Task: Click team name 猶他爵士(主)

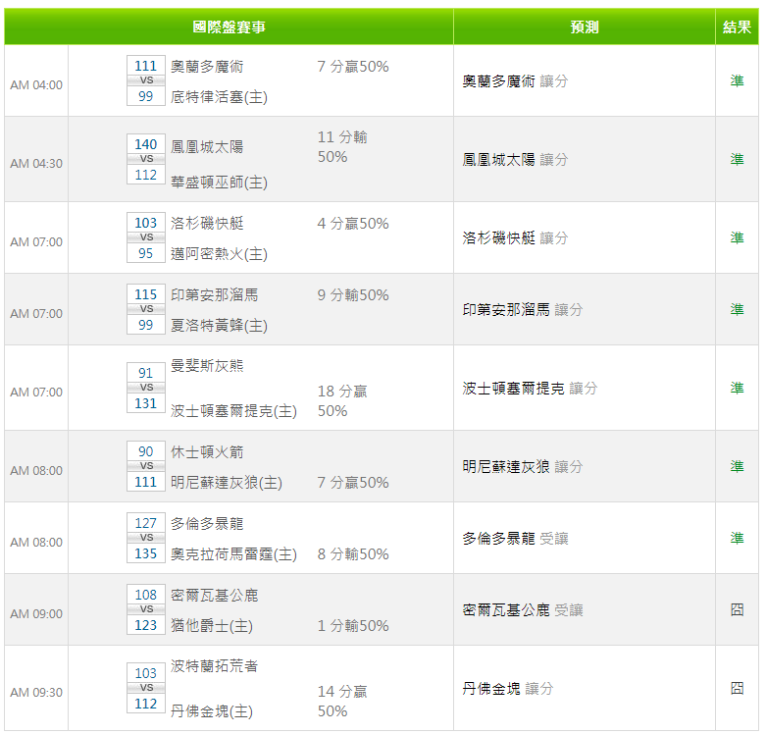Action: (212, 625)
